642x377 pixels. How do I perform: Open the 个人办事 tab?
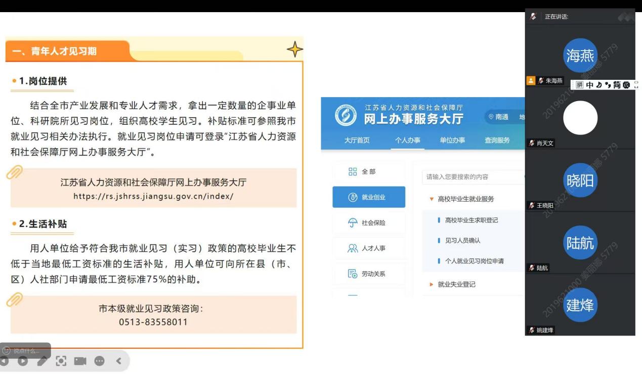[407, 140]
